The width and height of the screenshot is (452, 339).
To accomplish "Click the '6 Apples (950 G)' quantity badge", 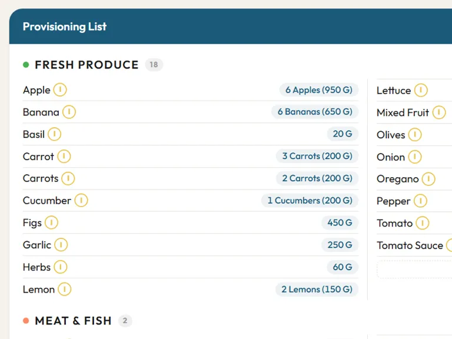I will [318, 90].
